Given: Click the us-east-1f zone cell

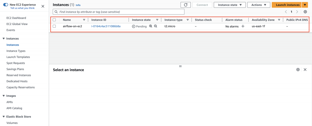Looking at the screenshot, I should pyautogui.click(x=258, y=26).
